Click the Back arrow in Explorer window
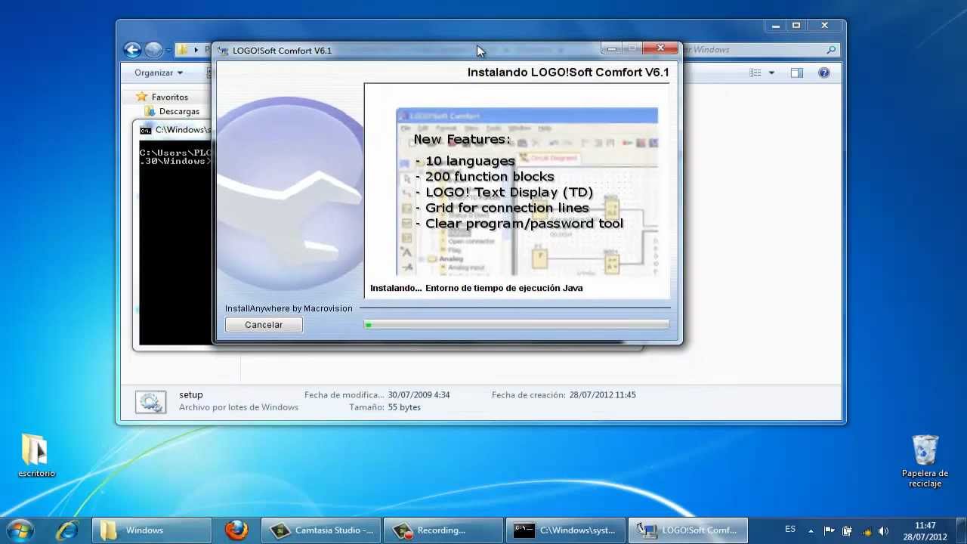Viewport: 967px width, 544px height. pyautogui.click(x=132, y=50)
